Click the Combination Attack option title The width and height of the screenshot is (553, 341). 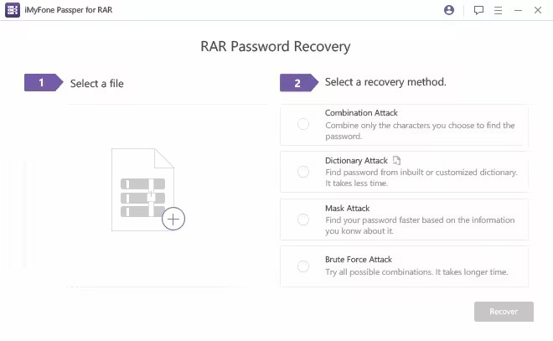[x=361, y=113]
